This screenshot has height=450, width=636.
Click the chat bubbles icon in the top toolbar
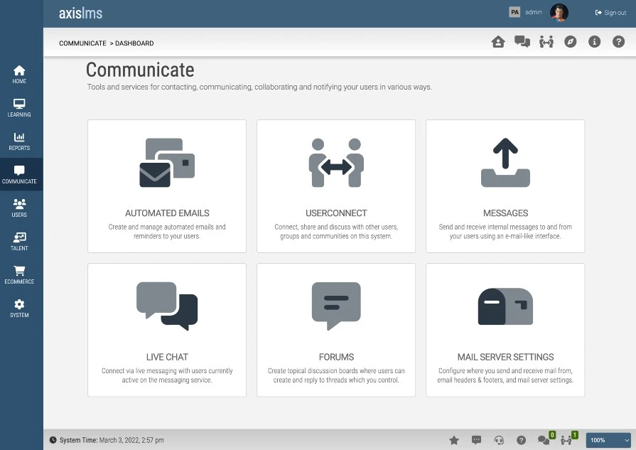(522, 42)
